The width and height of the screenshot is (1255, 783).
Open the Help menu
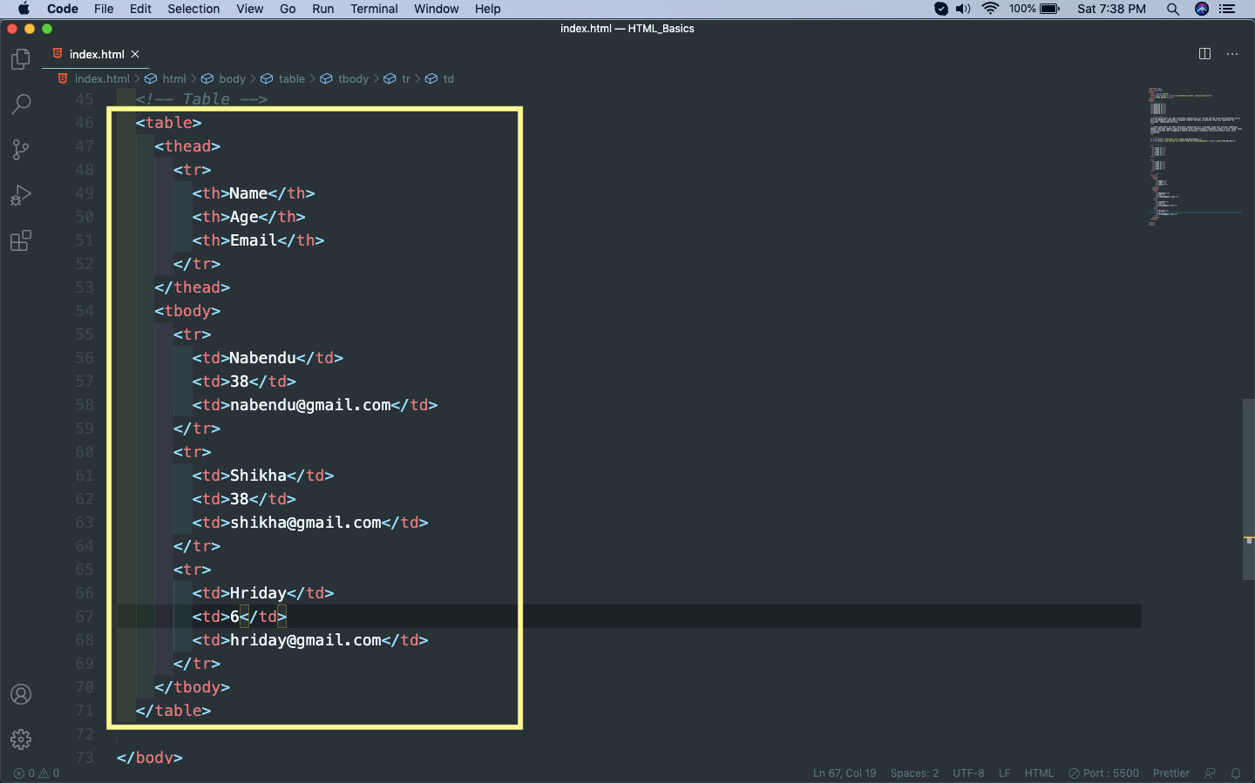pos(487,9)
